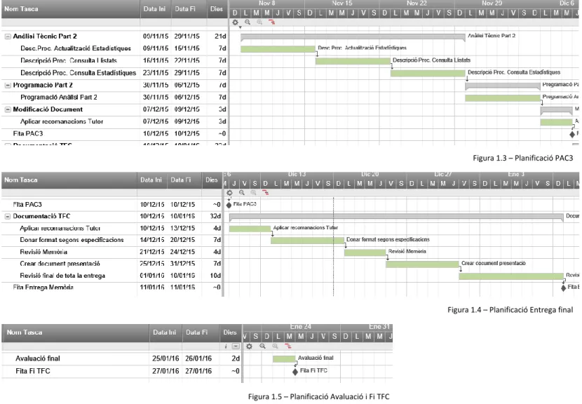
Task: Open the small dropdown next to the info icon
Action: [x=236, y=346]
